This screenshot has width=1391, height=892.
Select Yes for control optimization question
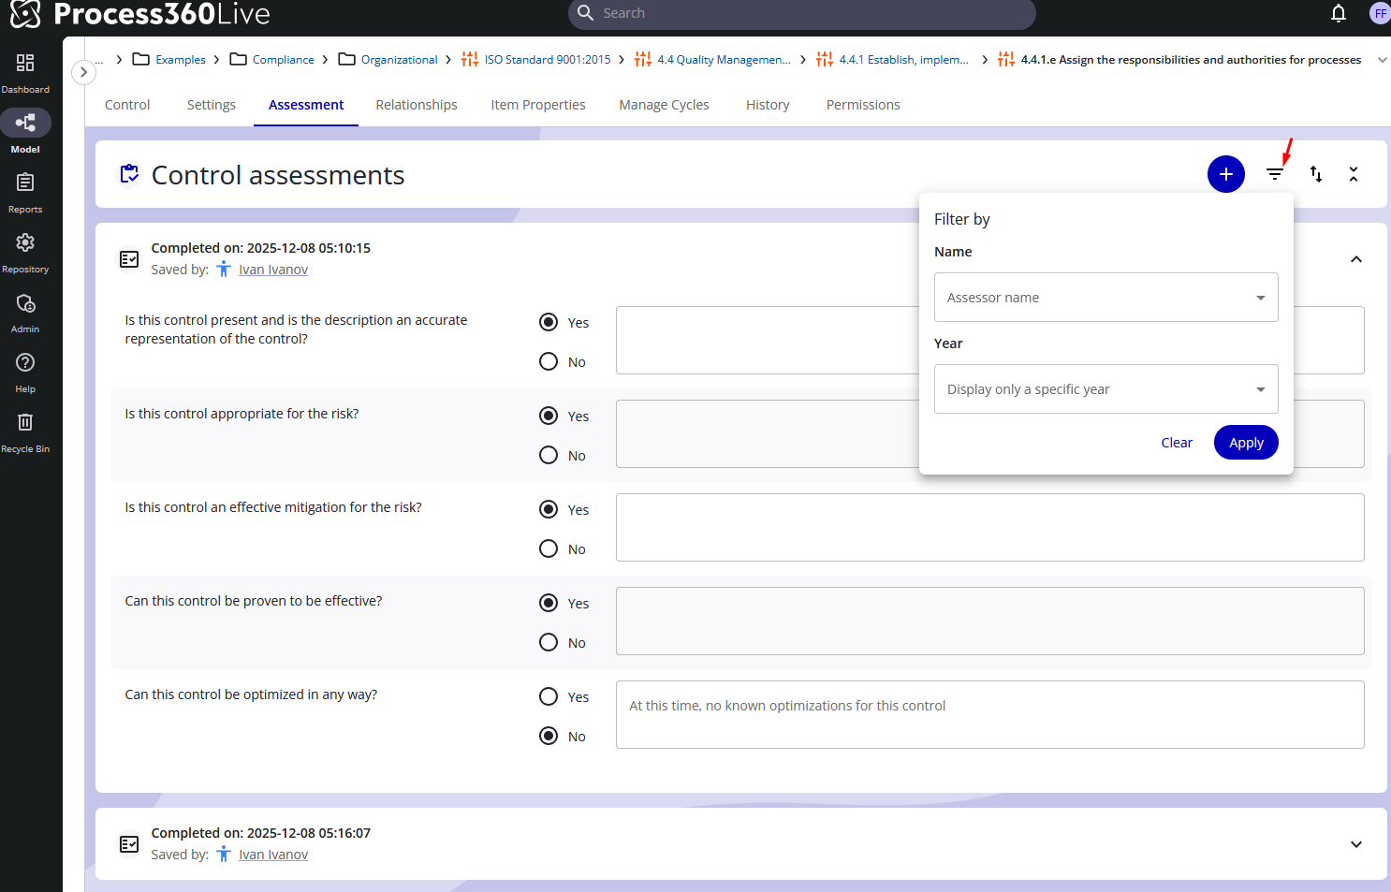[x=549, y=696]
